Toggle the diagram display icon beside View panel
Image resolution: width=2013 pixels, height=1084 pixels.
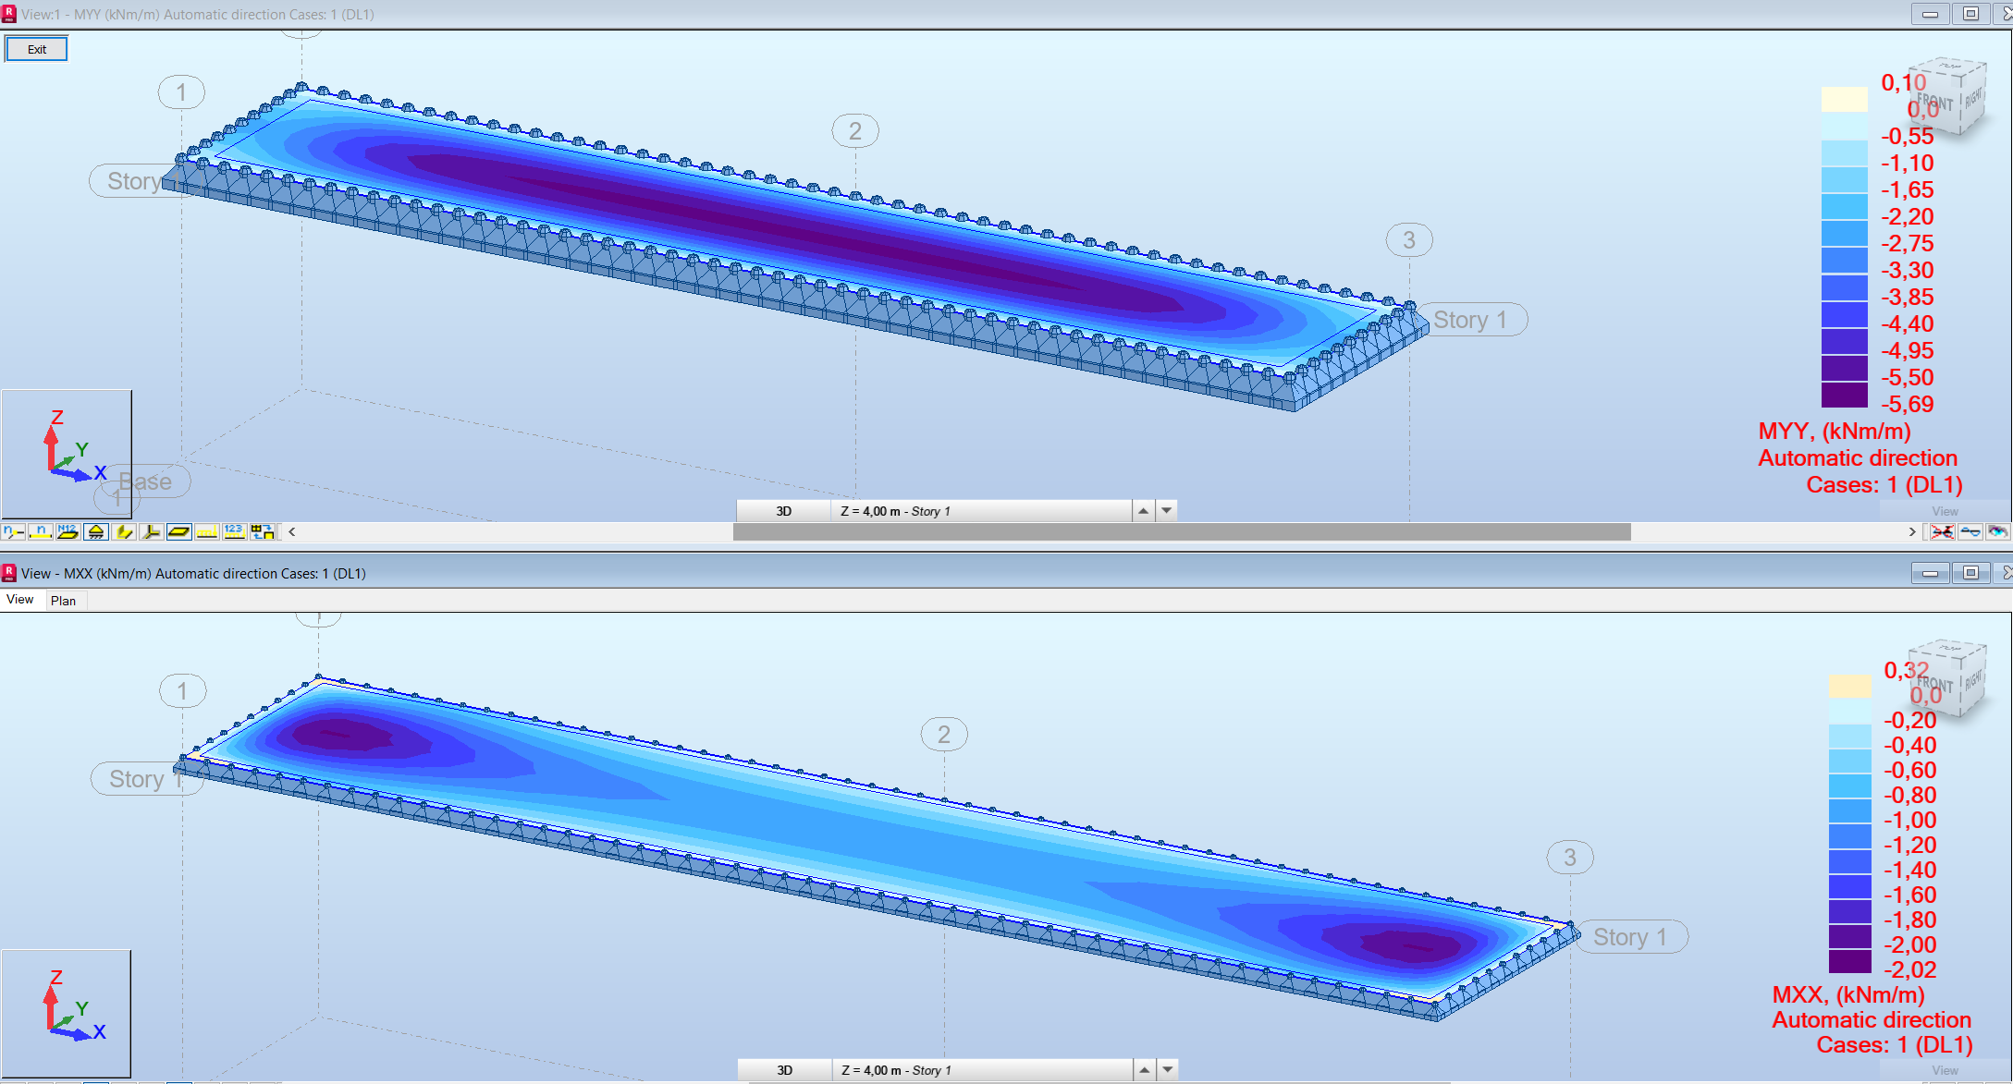coord(1970,532)
